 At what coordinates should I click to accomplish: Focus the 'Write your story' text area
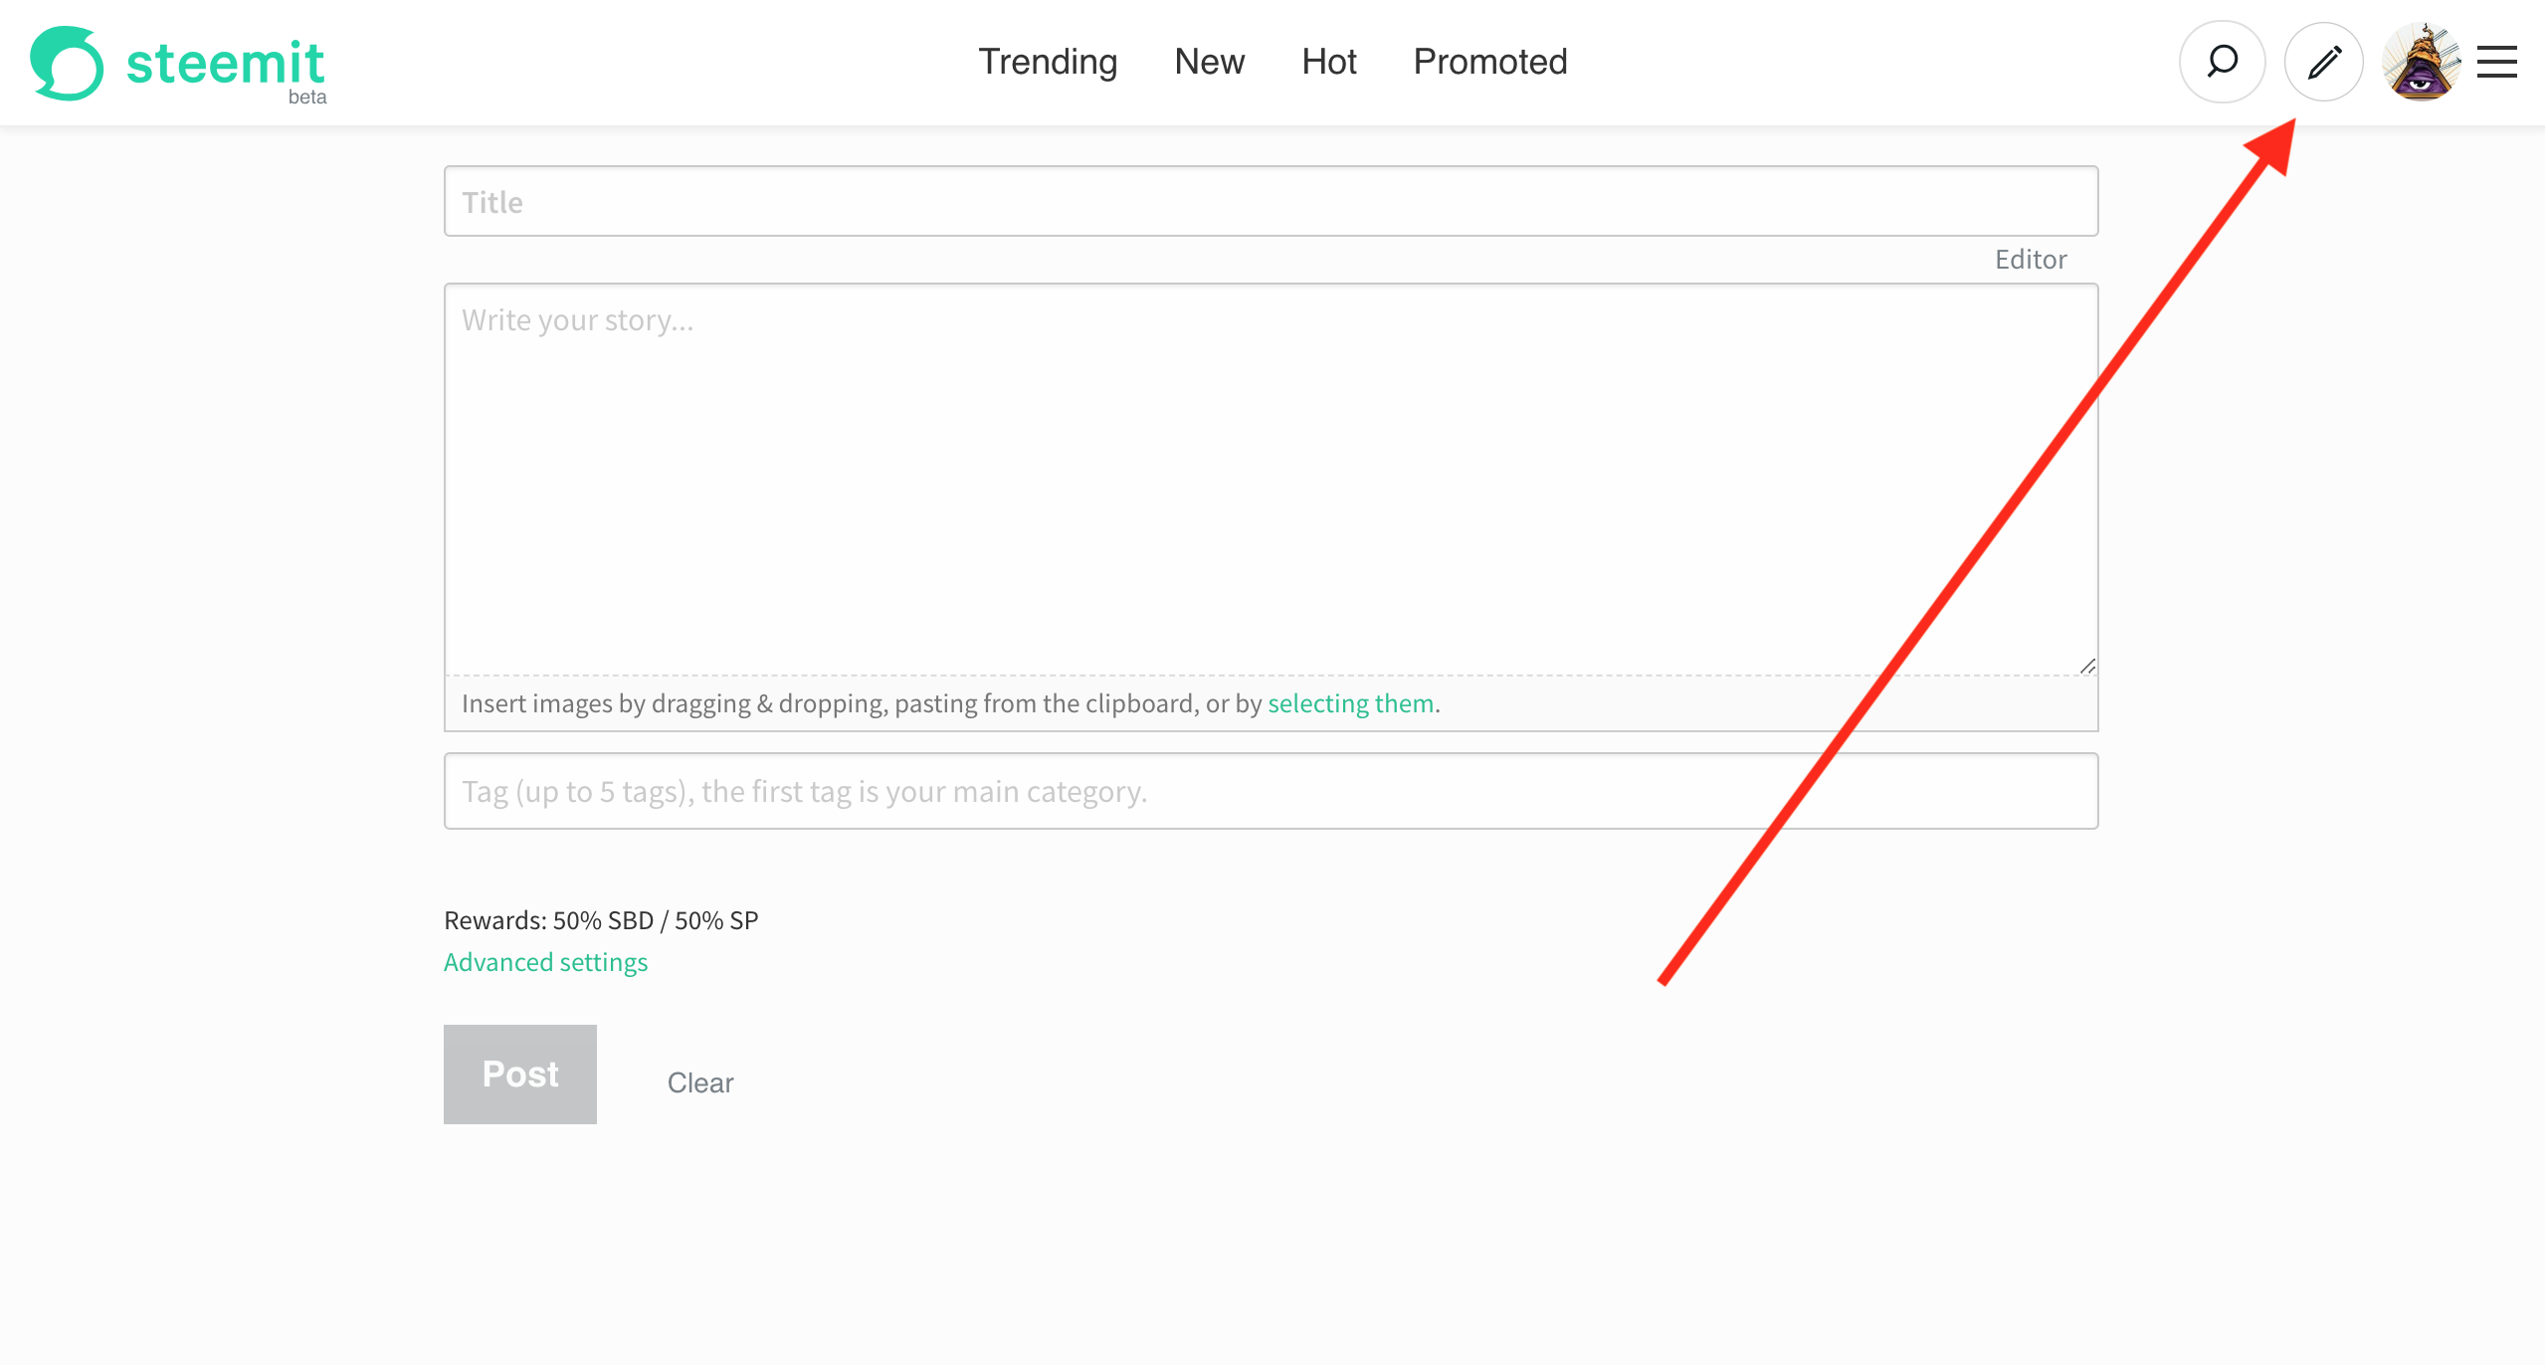tap(1271, 479)
